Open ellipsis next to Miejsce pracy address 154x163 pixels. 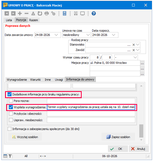coord(142,63)
